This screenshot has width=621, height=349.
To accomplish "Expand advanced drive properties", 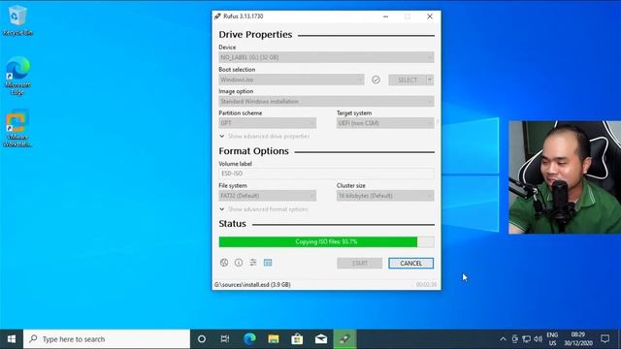I will [x=265, y=136].
